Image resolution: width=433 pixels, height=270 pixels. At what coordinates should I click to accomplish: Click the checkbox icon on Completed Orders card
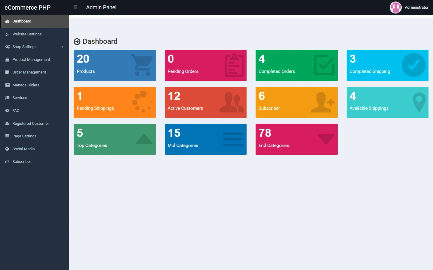324,65
